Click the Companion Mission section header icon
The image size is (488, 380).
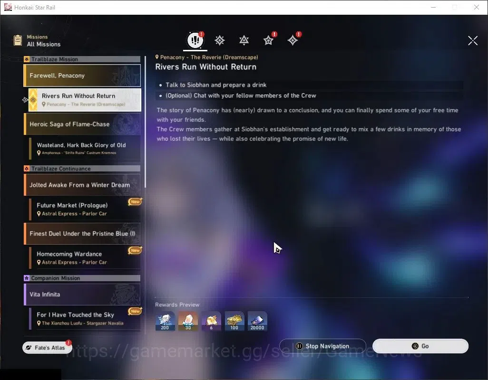point(27,278)
